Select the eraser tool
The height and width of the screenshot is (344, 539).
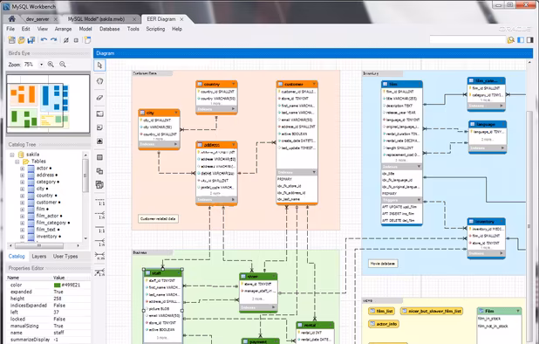click(99, 98)
